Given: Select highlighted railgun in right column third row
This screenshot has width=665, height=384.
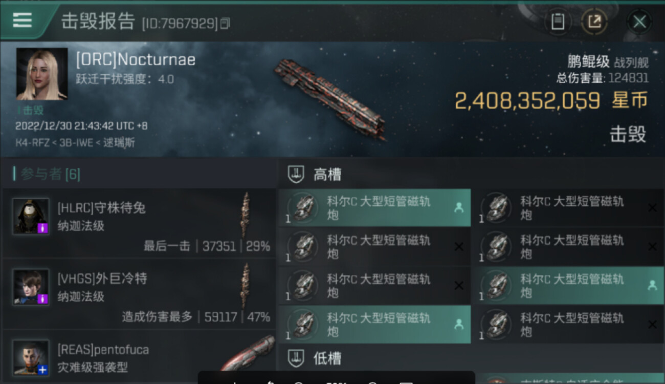Looking at the screenshot, I should (x=568, y=286).
